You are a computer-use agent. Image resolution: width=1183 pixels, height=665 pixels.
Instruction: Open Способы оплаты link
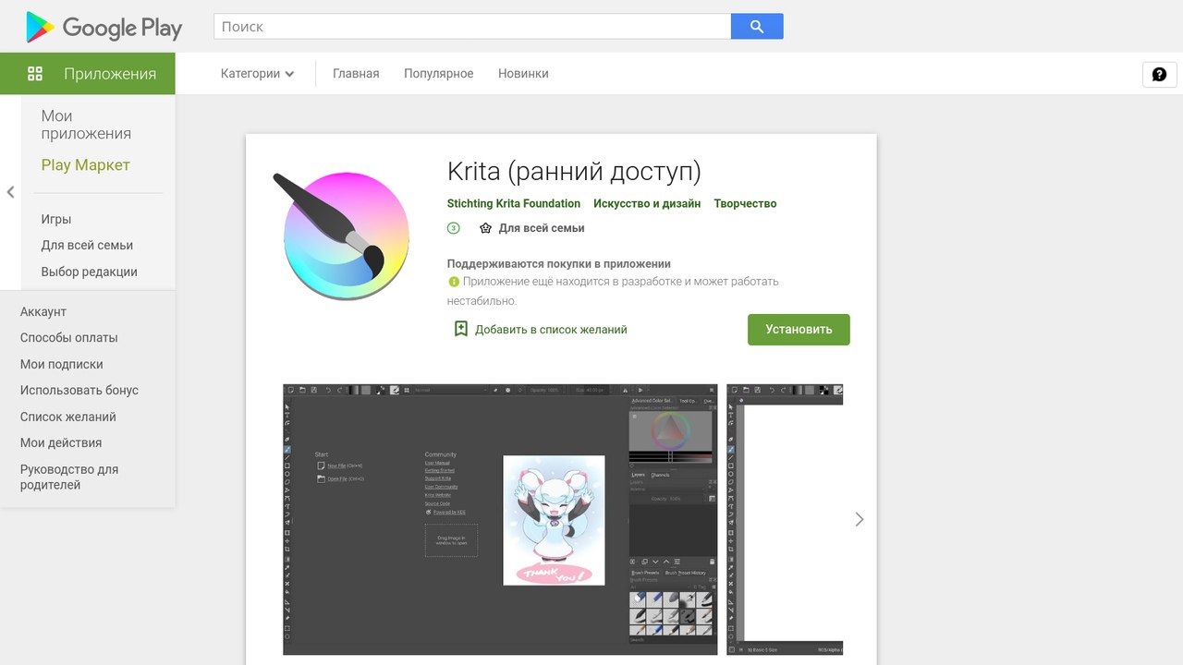point(69,338)
